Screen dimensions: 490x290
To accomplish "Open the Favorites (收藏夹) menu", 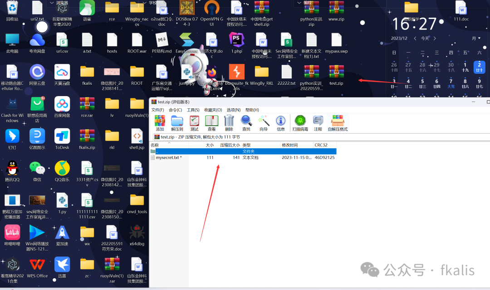I will click(x=213, y=110).
